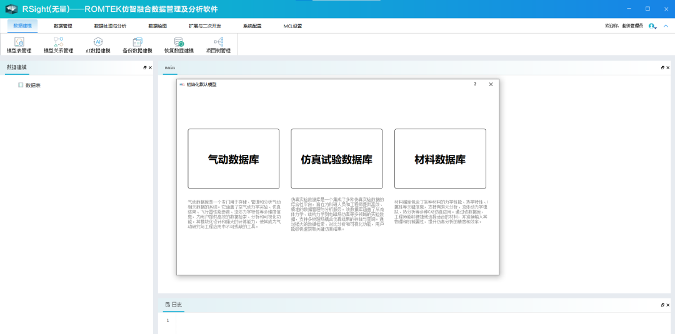Choose the 气动数据库 model button
675x334 pixels.
(233, 159)
